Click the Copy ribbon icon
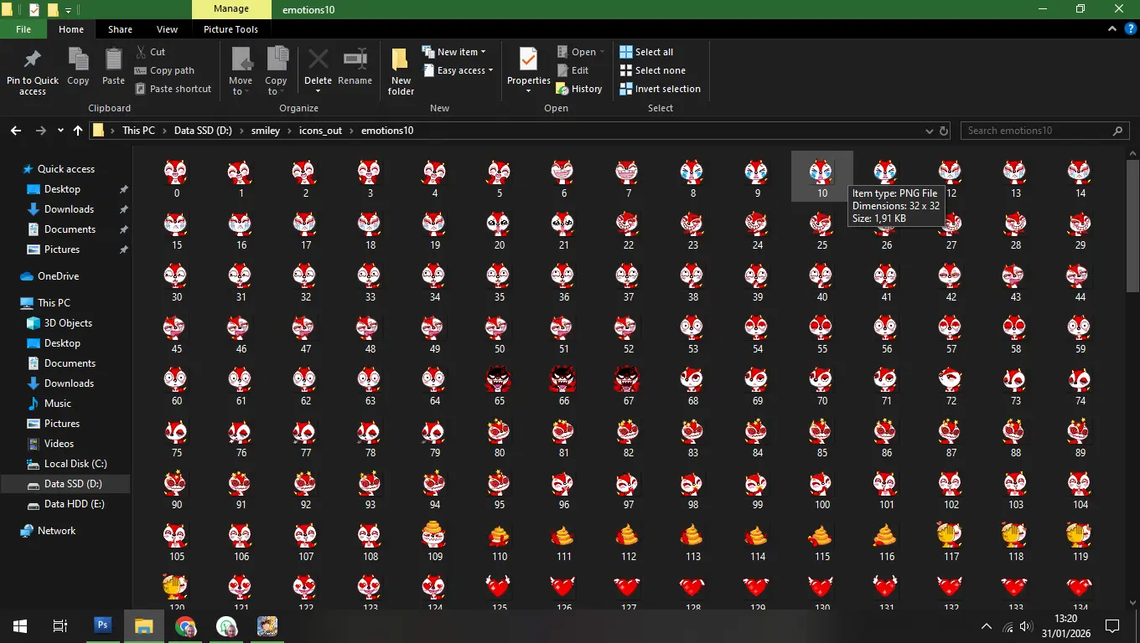The width and height of the screenshot is (1140, 643). pyautogui.click(x=78, y=60)
